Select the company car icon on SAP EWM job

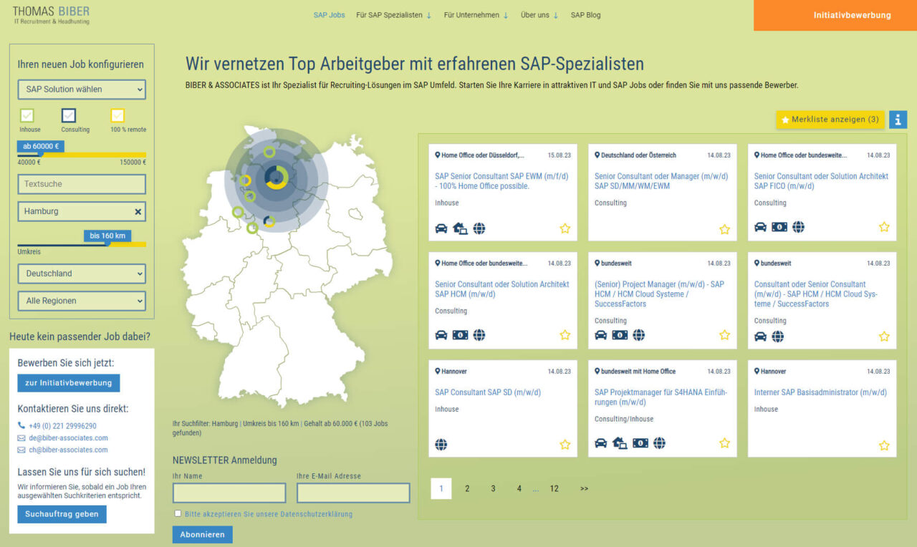pyautogui.click(x=442, y=228)
